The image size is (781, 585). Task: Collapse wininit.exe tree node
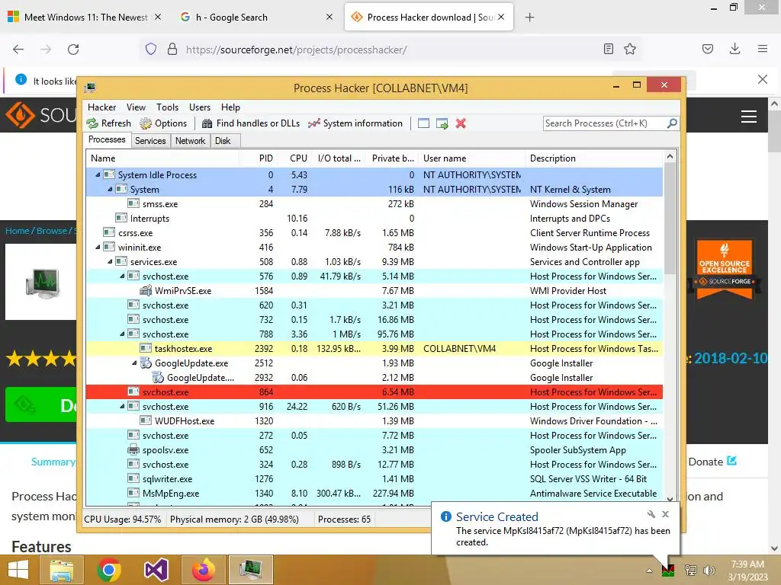tap(98, 248)
